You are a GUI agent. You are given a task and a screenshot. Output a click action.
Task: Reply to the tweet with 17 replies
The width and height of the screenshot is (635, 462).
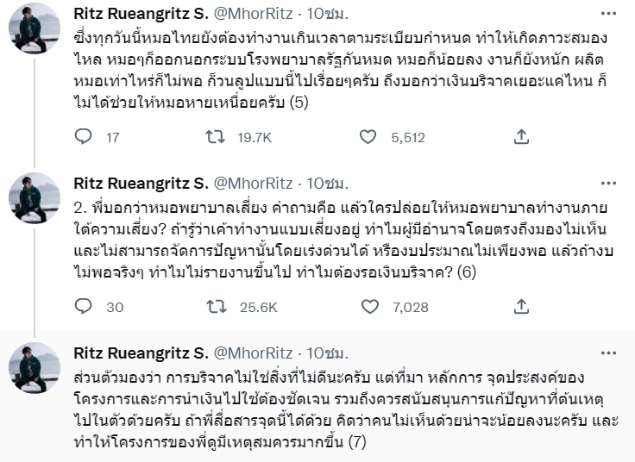84,136
